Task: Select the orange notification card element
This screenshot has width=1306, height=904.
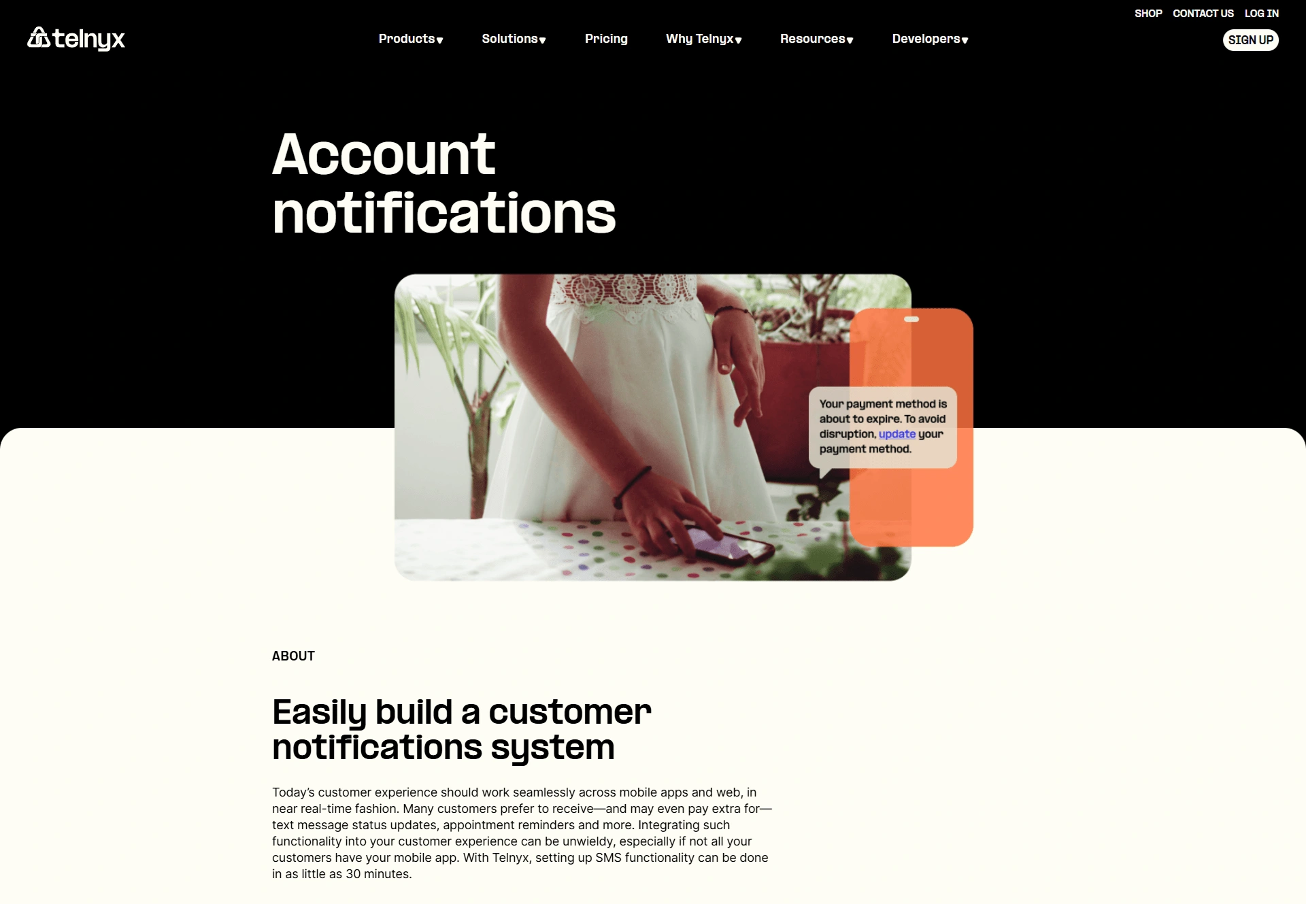Action: point(910,428)
